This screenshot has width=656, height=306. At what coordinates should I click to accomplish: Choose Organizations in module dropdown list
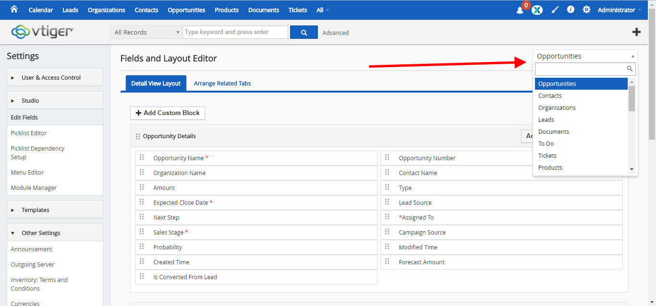click(x=582, y=107)
